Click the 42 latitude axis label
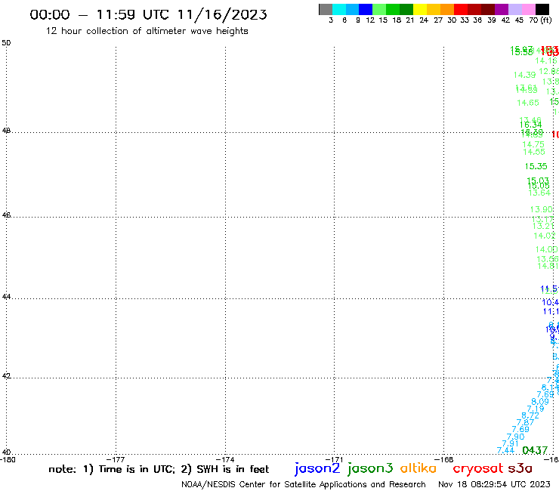This screenshot has width=559, height=491. coord(6,376)
